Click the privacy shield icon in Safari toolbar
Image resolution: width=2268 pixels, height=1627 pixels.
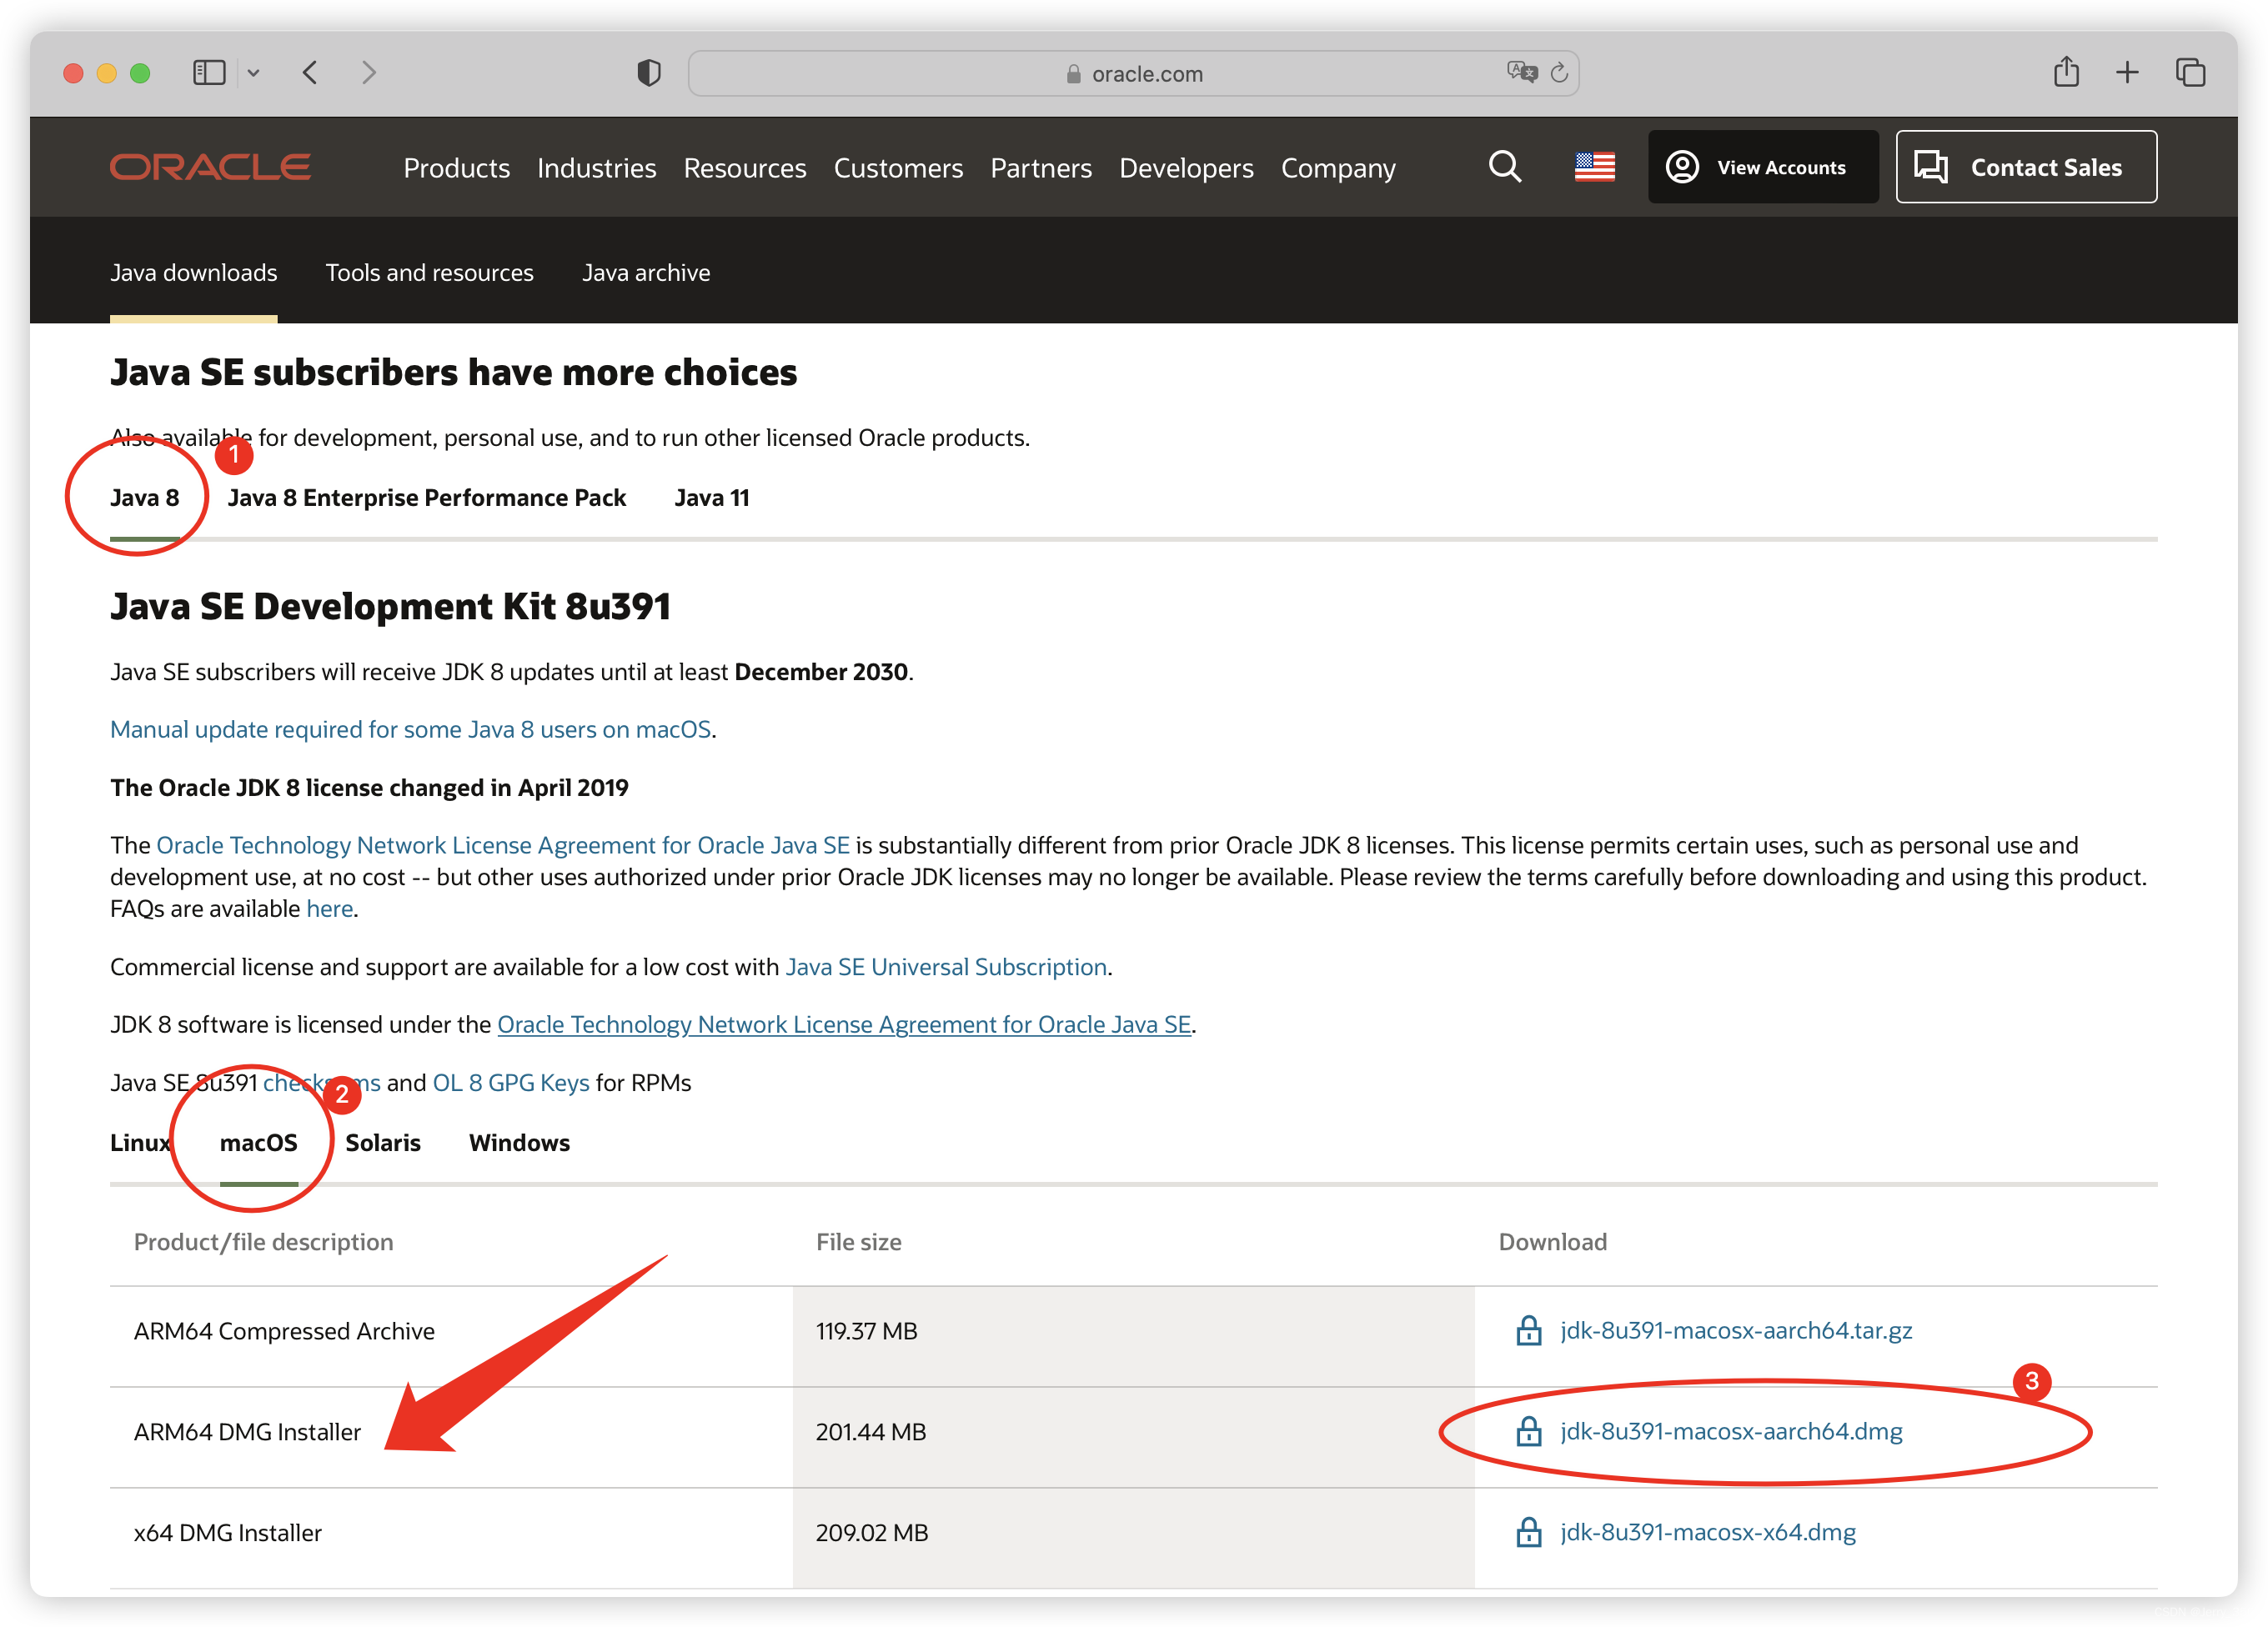[649, 72]
